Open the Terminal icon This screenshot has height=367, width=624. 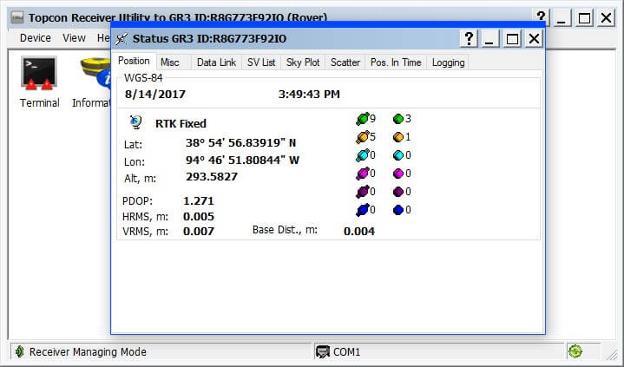pos(39,74)
